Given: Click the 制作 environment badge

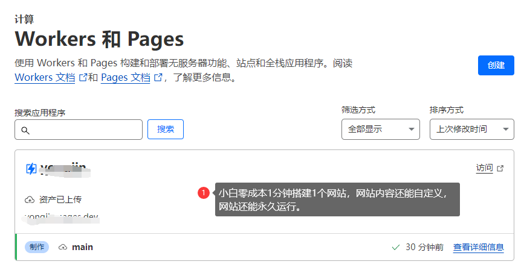Looking at the screenshot, I should (37, 247).
